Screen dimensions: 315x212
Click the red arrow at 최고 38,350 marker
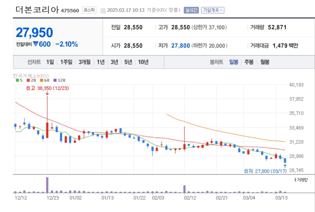(47, 93)
